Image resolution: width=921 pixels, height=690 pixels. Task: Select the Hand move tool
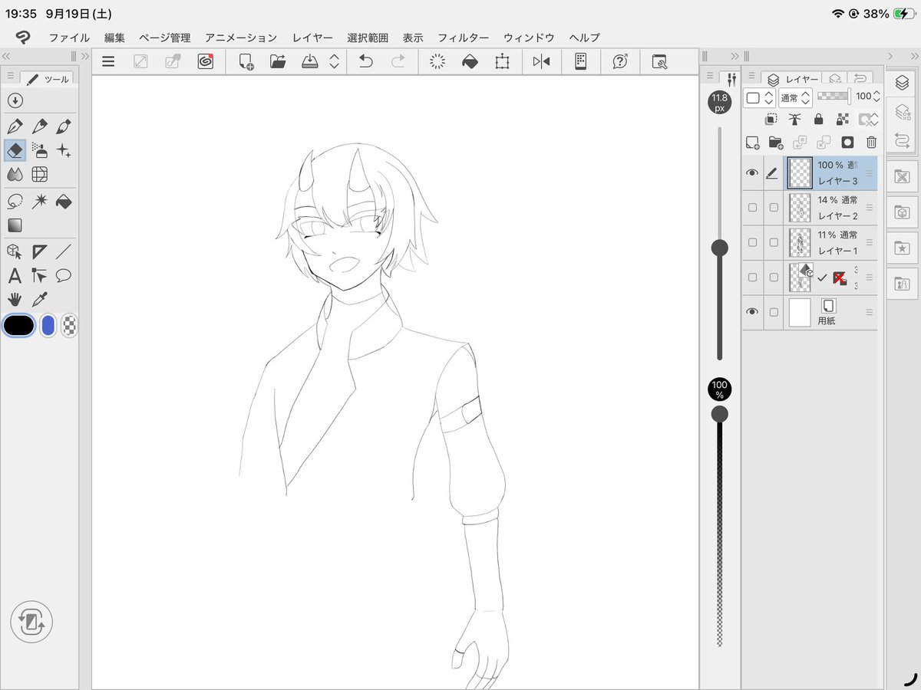15,299
